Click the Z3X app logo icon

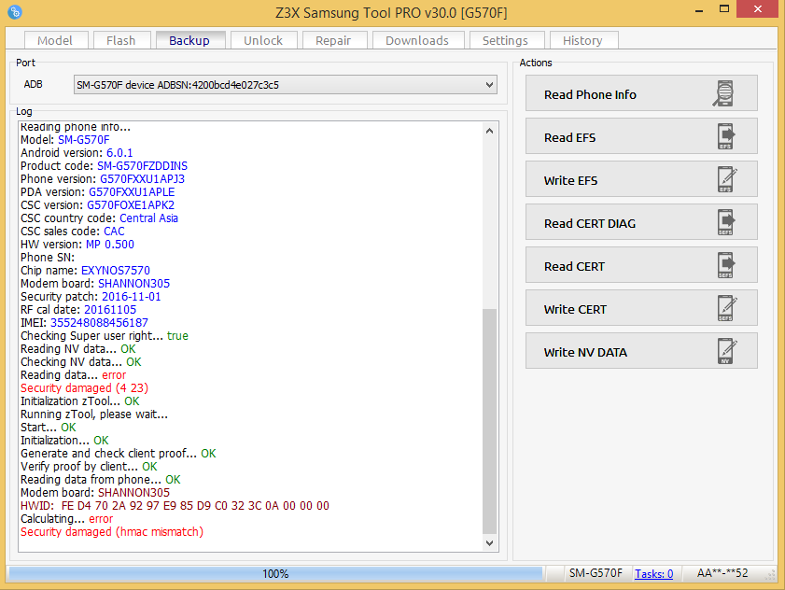pyautogui.click(x=15, y=11)
